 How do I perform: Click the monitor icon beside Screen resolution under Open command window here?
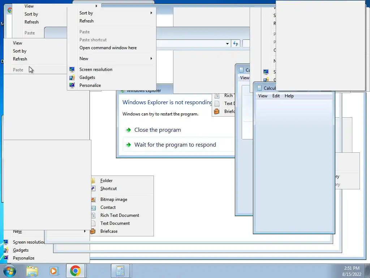(72, 69)
